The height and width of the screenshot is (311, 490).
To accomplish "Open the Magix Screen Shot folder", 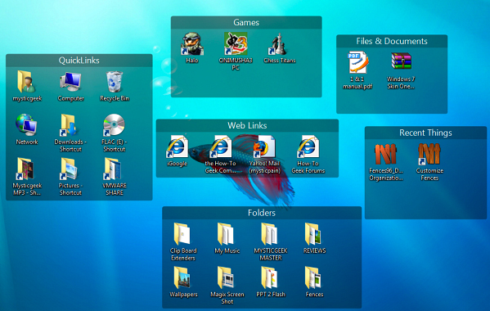I will [227, 277].
